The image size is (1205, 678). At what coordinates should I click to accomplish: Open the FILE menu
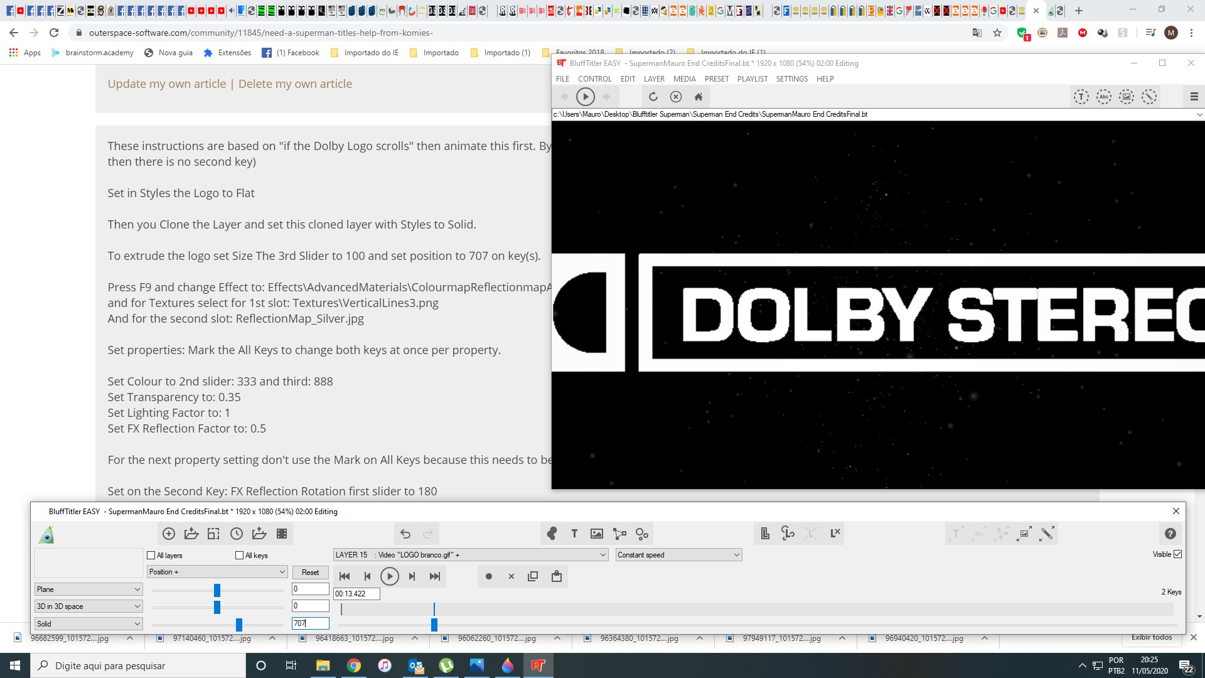click(562, 79)
